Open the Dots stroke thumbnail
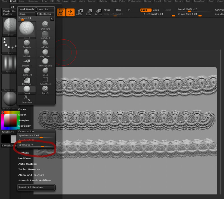 point(9,45)
